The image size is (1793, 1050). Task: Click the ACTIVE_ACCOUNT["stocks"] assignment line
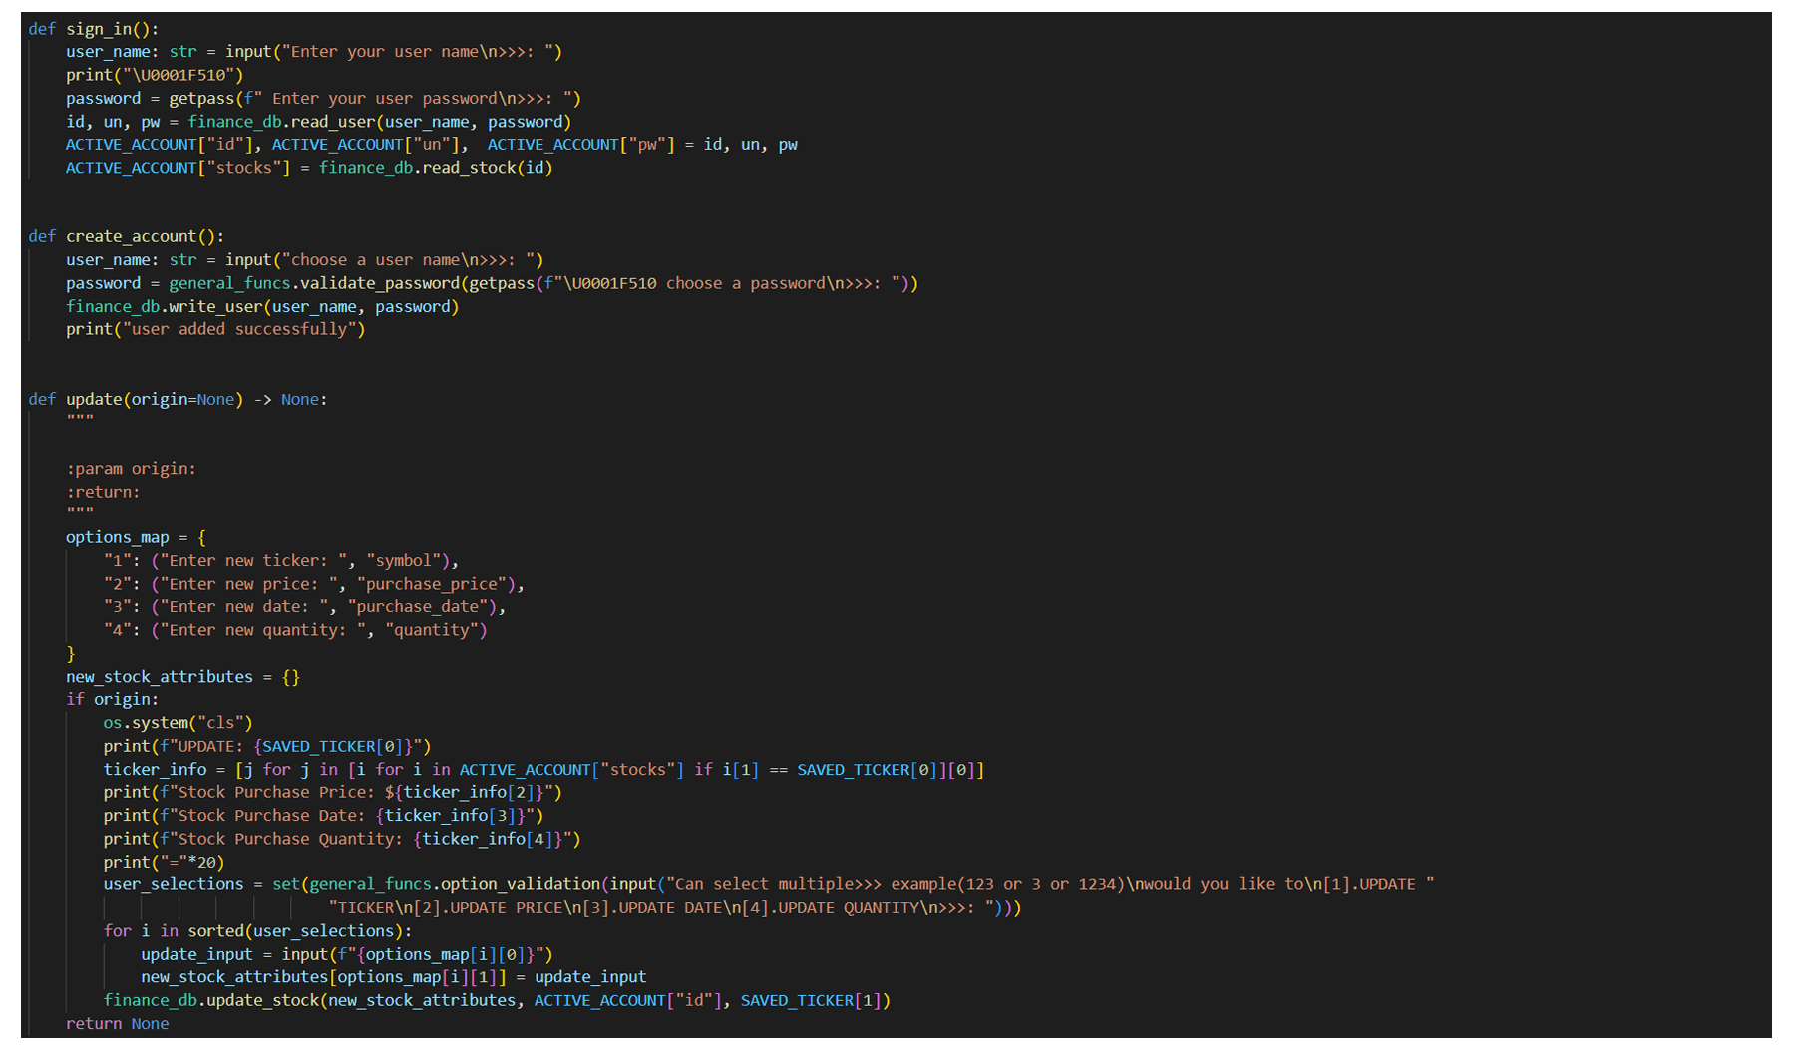[309, 168]
